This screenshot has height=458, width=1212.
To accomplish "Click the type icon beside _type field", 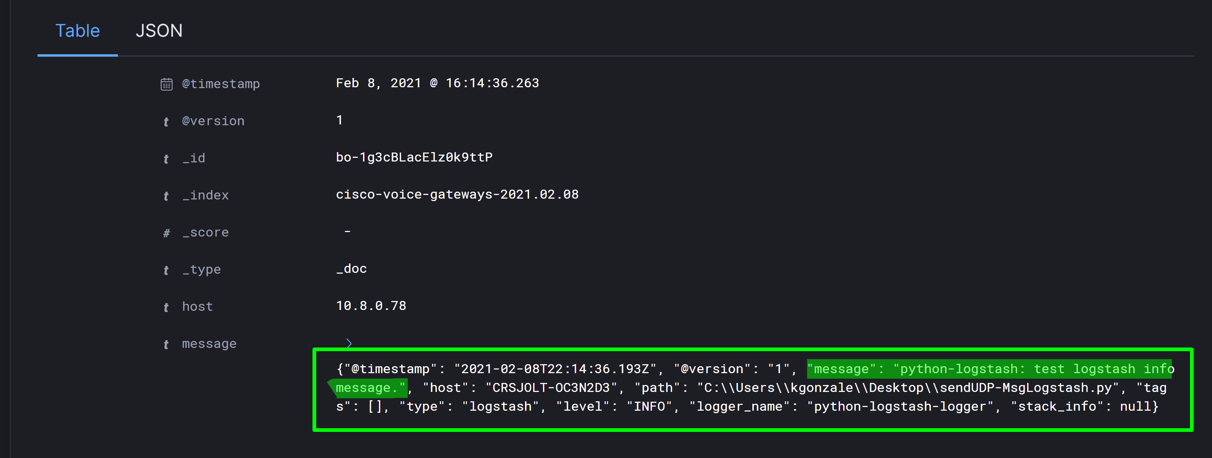I will click(x=166, y=270).
